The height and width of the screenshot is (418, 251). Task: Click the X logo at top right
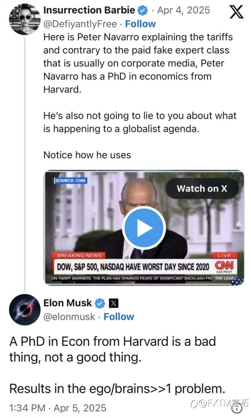[236, 12]
